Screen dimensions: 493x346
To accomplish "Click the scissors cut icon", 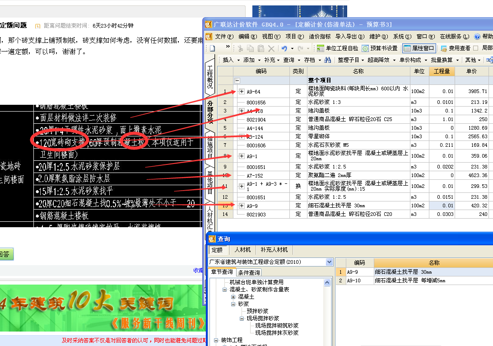I will tap(241, 48).
